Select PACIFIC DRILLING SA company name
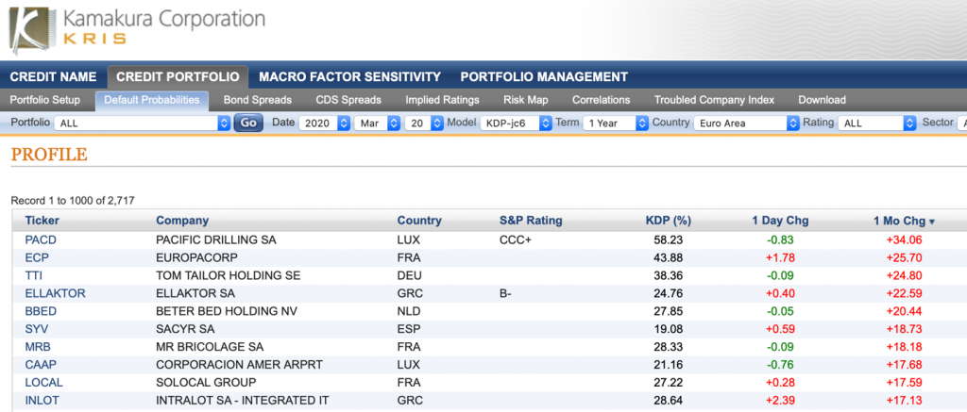This screenshot has height=412, width=967. (x=216, y=240)
